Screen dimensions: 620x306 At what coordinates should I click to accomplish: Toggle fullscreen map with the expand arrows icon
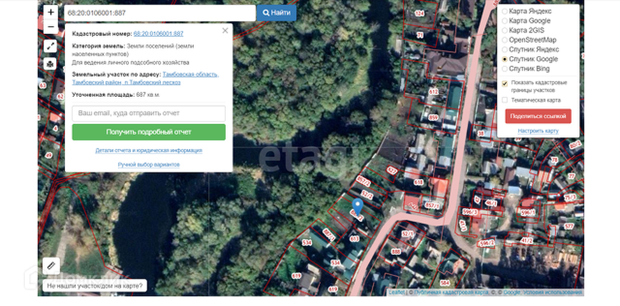(50, 47)
